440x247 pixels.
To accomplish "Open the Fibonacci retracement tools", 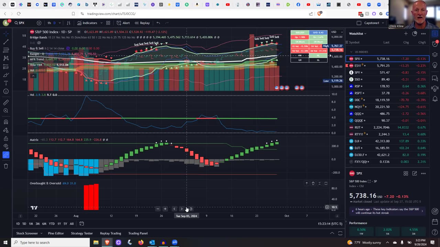I will pos(6,50).
